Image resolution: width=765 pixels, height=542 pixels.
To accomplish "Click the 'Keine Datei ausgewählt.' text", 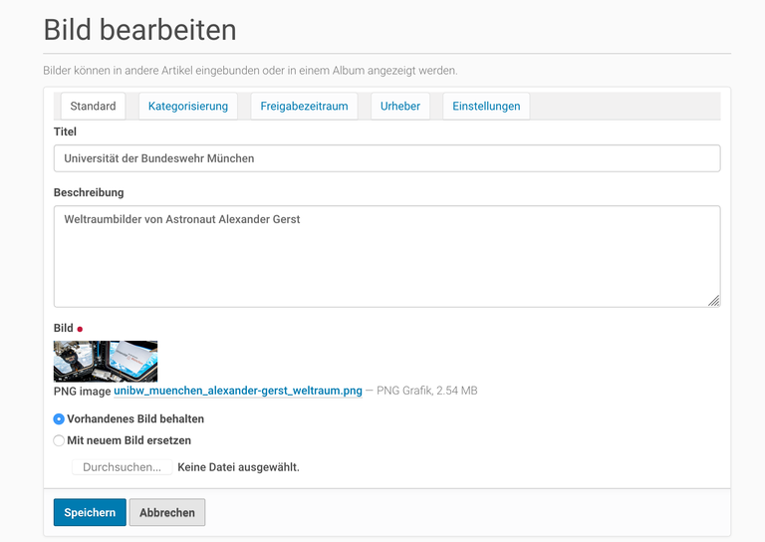I will pos(239,467).
